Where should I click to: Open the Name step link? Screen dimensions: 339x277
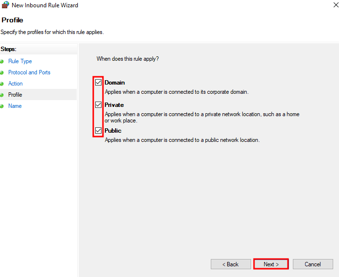tap(15, 106)
